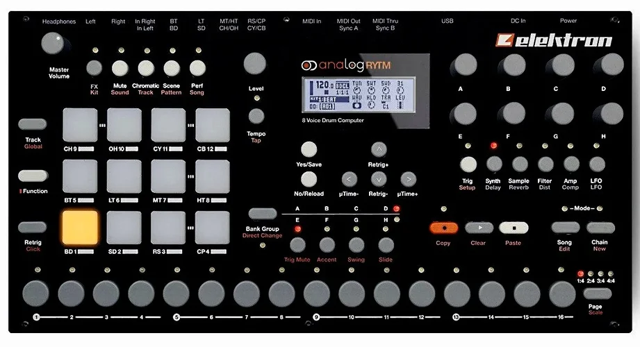The width and height of the screenshot is (640, 347).
Task: Click the Bank Group button
Action: click(263, 214)
